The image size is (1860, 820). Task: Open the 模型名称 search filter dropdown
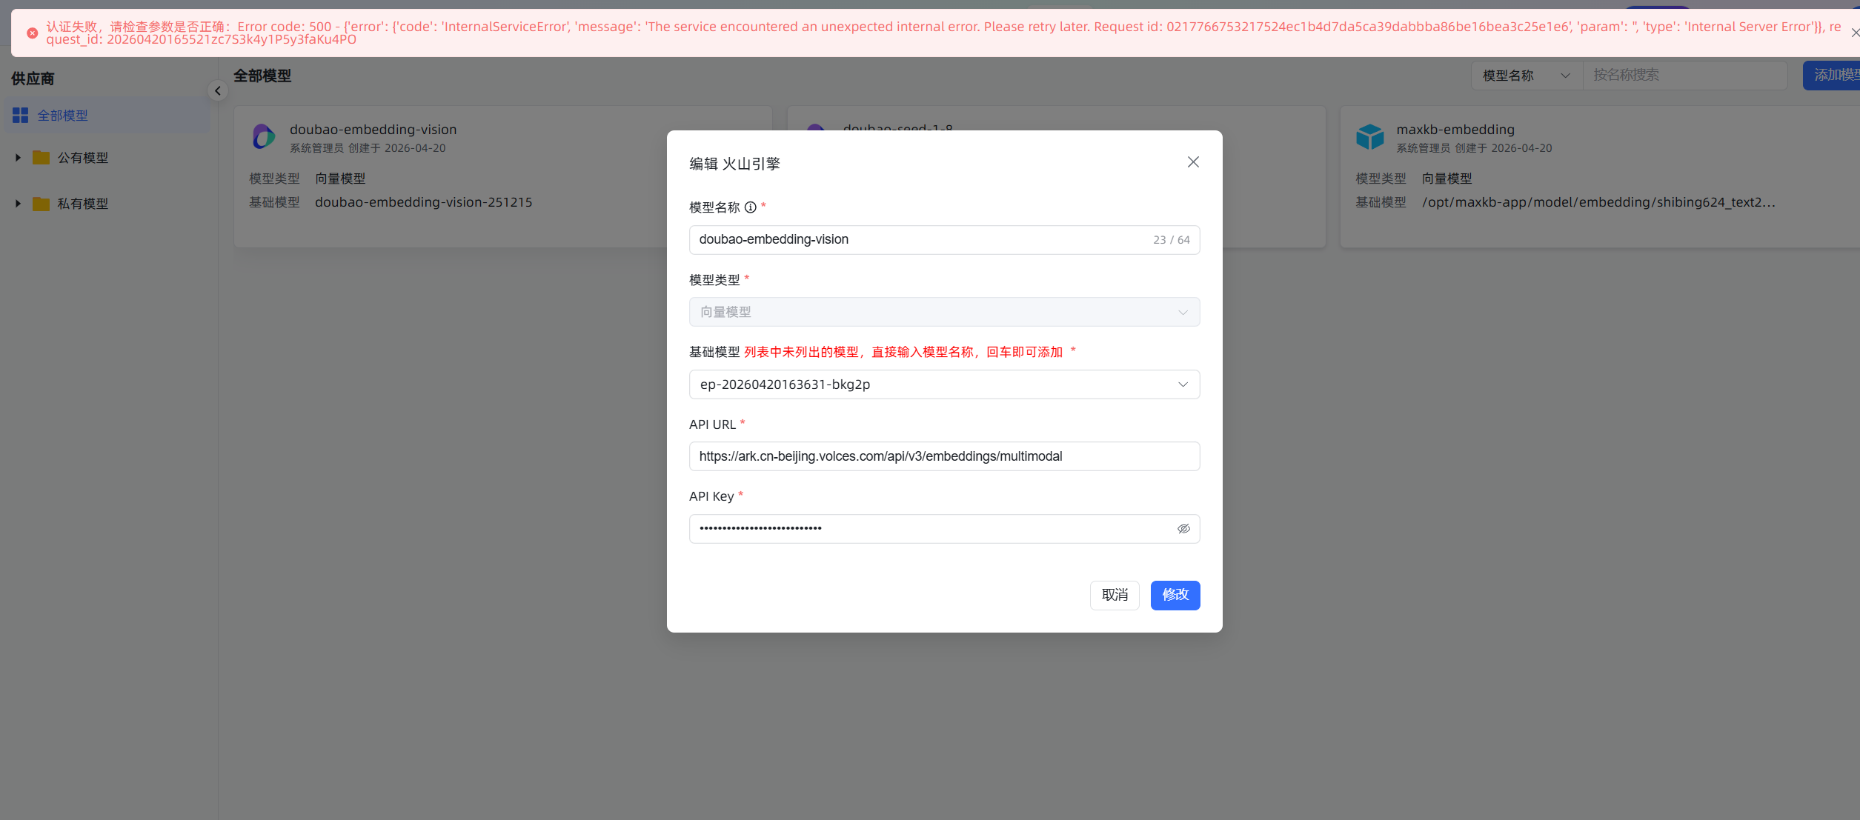[1526, 76]
